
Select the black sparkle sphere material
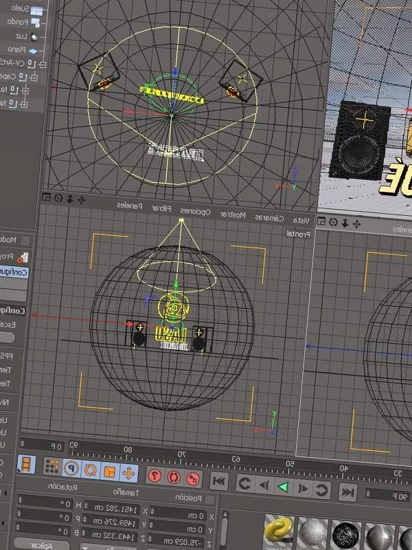click(x=345, y=537)
